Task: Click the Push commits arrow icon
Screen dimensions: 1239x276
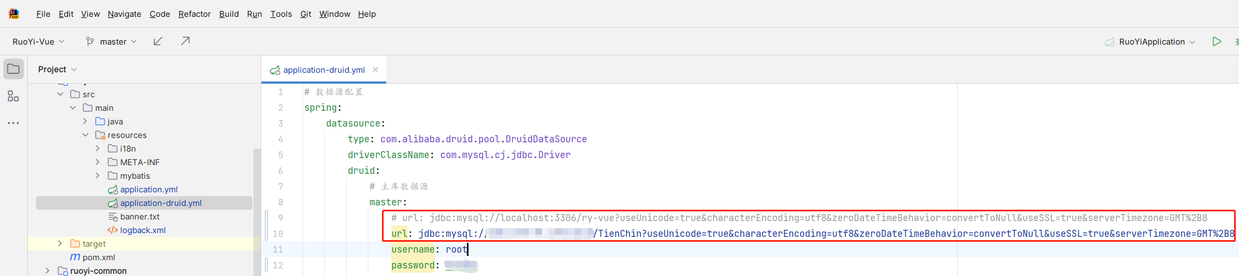Action: 186,41
